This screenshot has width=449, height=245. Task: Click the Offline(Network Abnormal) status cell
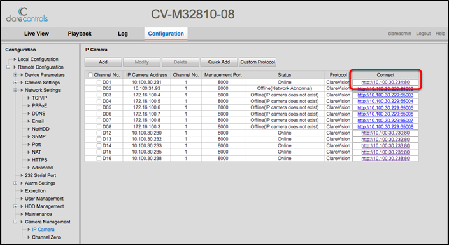point(284,88)
